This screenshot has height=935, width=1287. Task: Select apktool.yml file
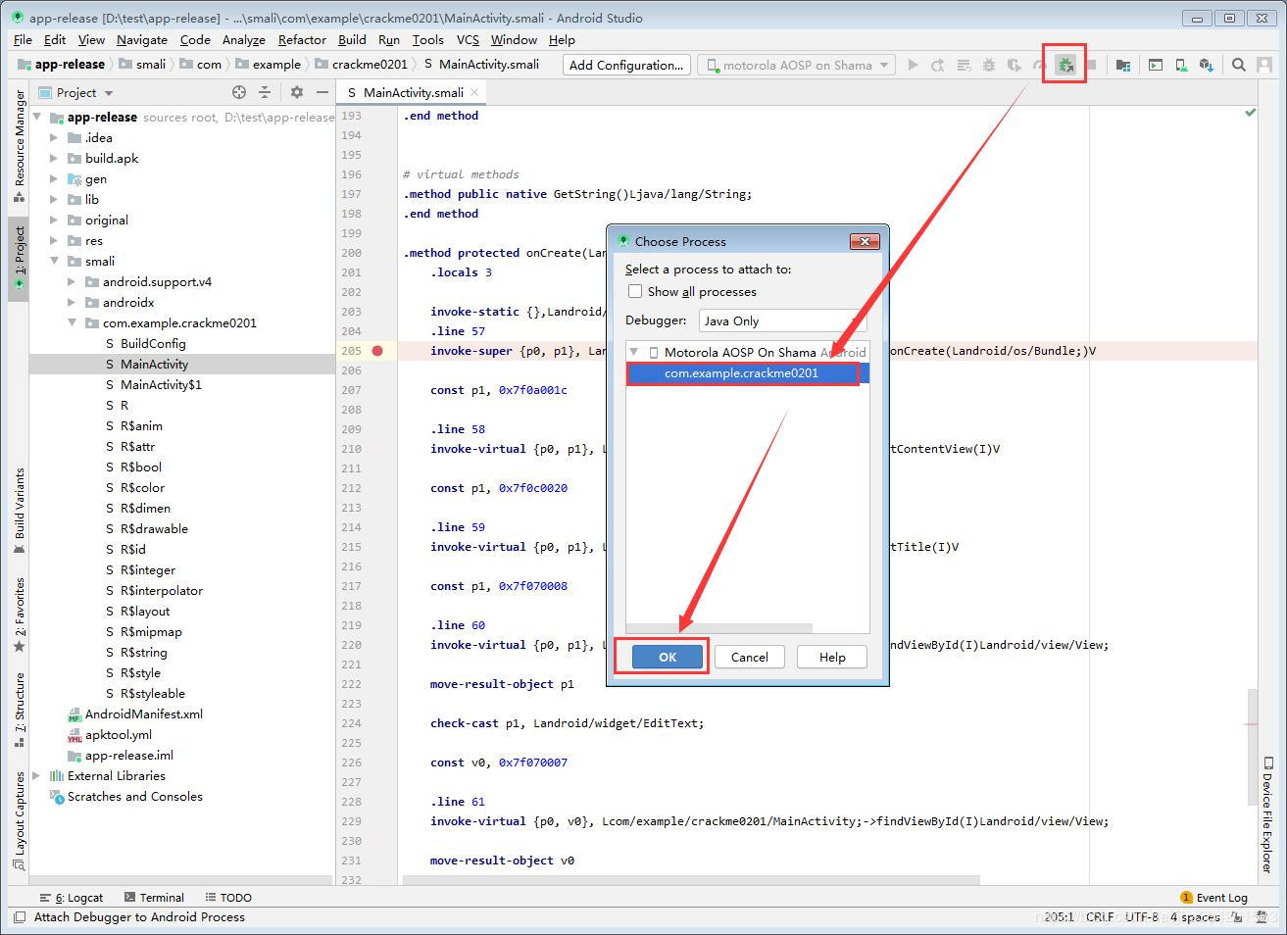(x=118, y=735)
